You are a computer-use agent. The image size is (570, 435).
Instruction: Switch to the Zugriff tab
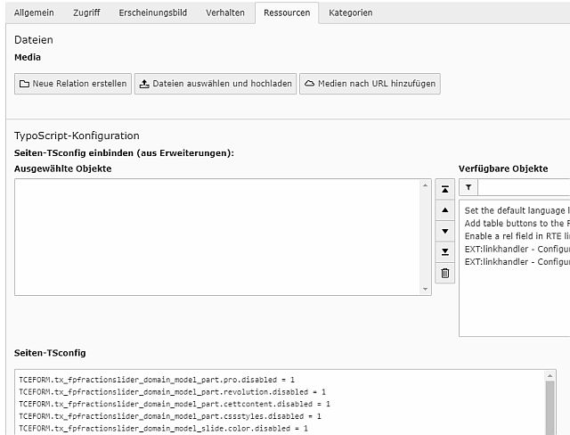click(86, 12)
